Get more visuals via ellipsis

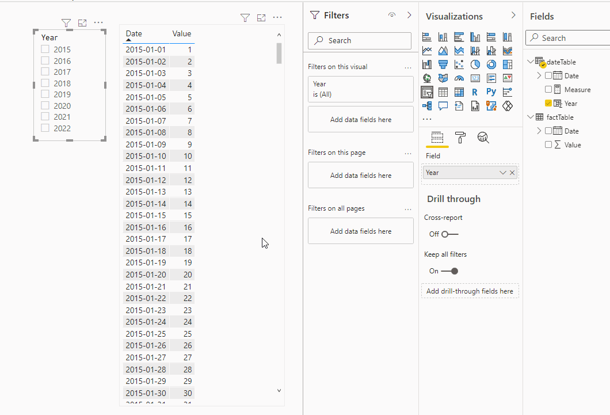[427, 119]
